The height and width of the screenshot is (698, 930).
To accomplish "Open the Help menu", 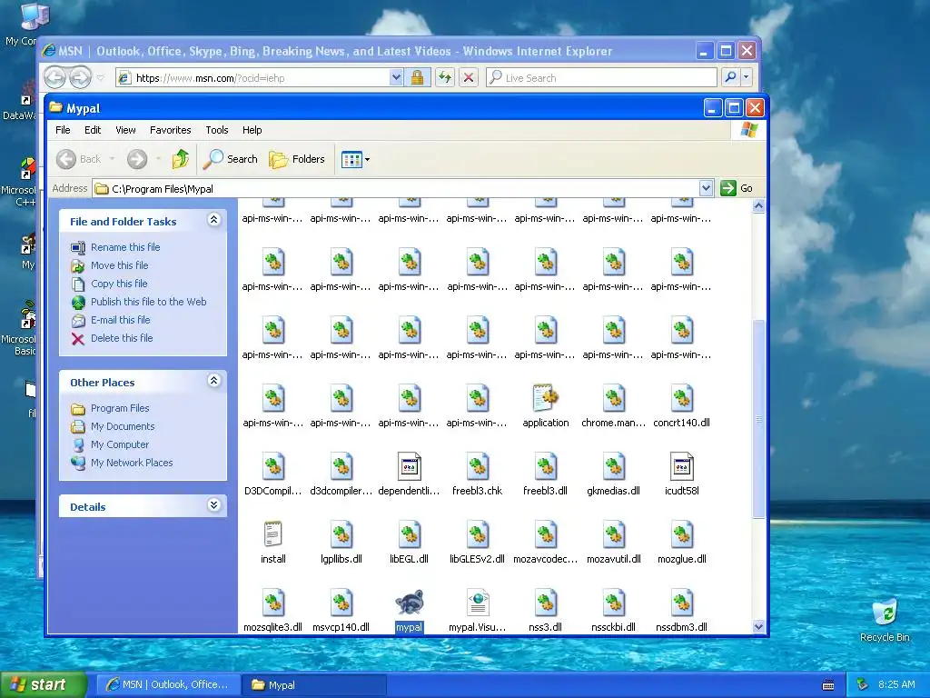I will click(x=252, y=130).
